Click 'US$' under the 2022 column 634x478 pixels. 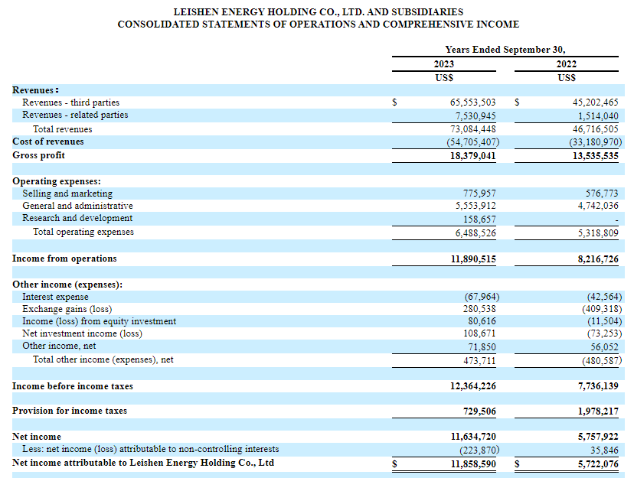click(567, 78)
